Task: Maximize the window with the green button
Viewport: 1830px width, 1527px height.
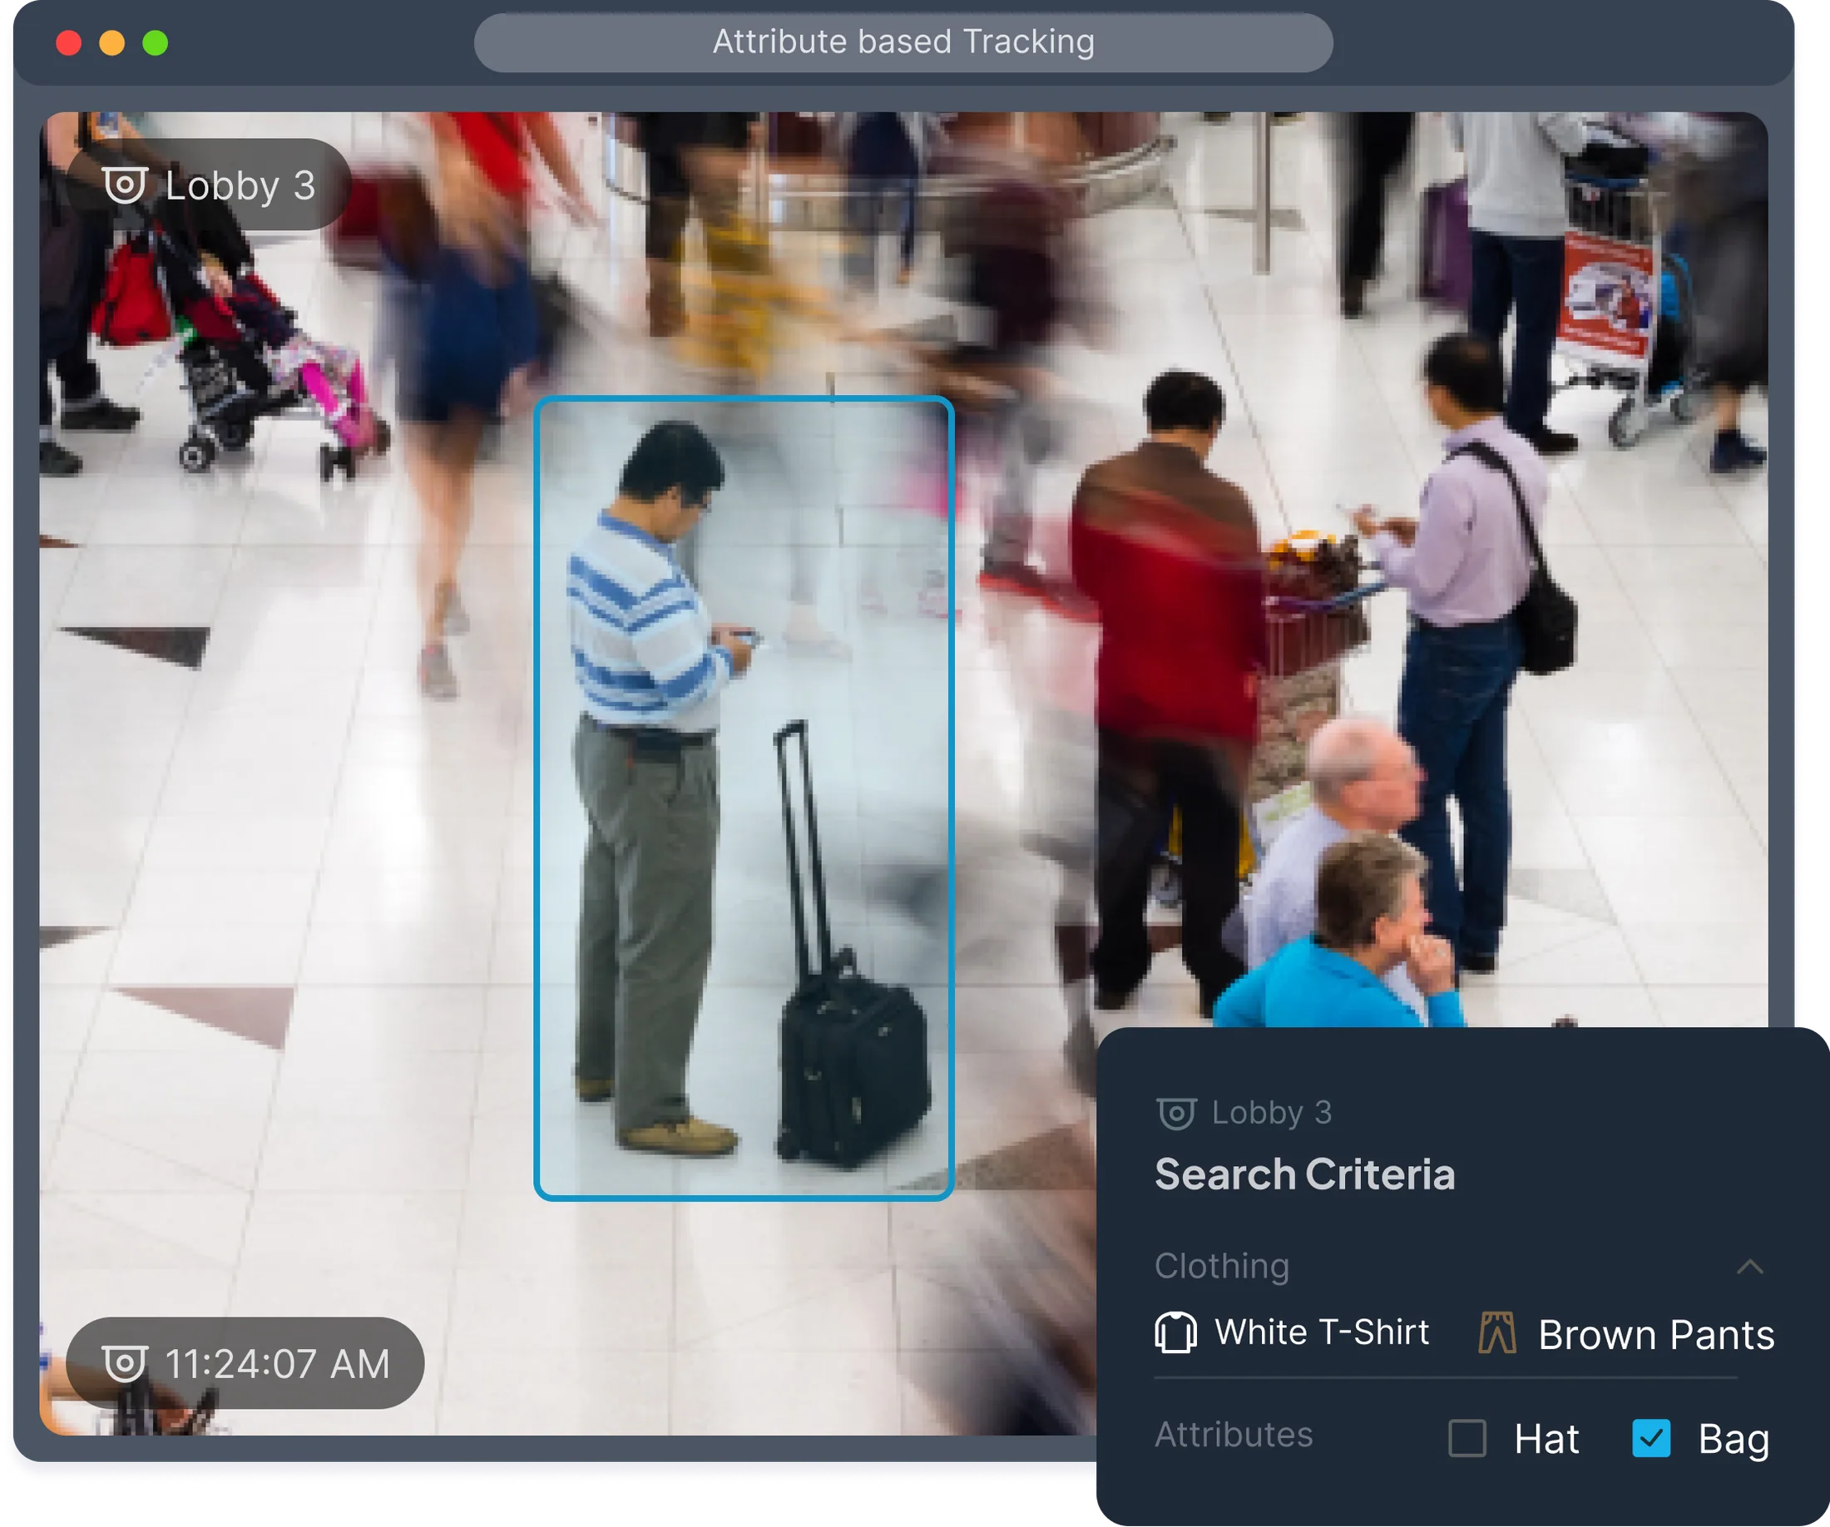Action: click(155, 42)
